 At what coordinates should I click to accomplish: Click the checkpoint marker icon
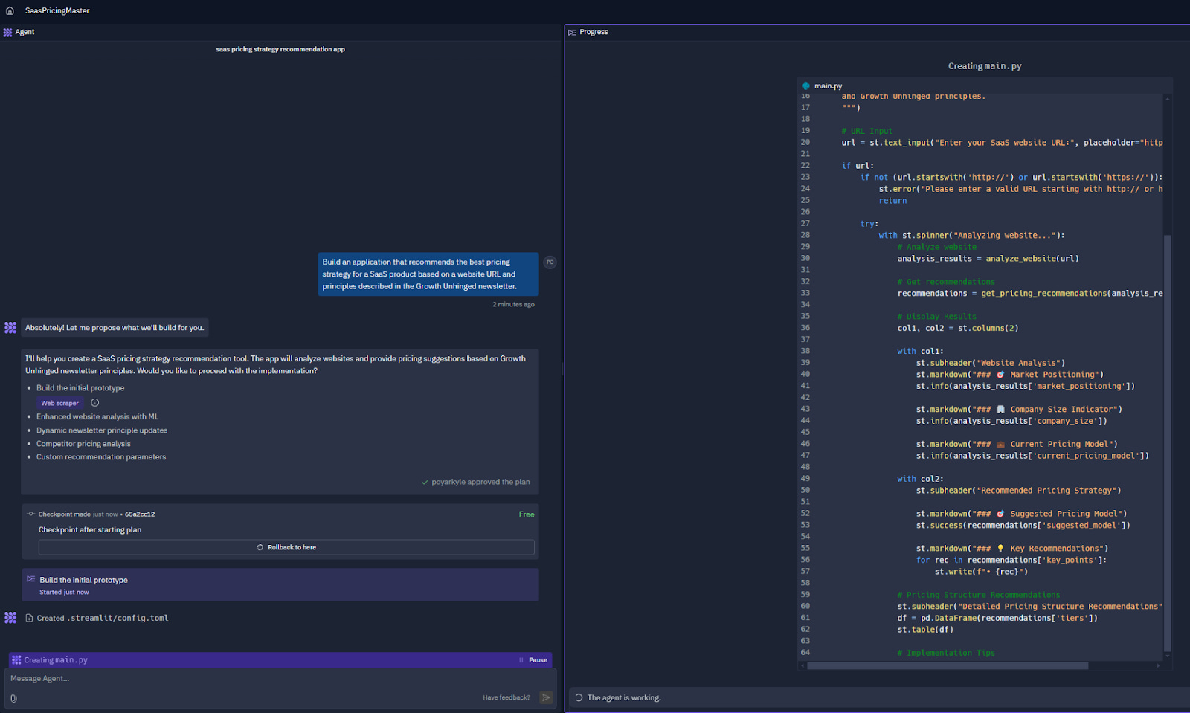[30, 514]
